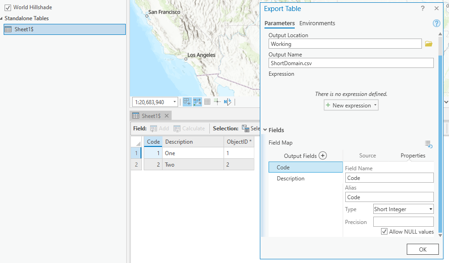Click the OK button
This screenshot has width=449, height=263.
tap(423, 249)
